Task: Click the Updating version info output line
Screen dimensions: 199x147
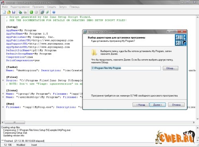Action: 14,135
